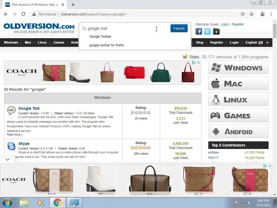
Task: Rate Skype with fifth star
Action: coord(149,148)
